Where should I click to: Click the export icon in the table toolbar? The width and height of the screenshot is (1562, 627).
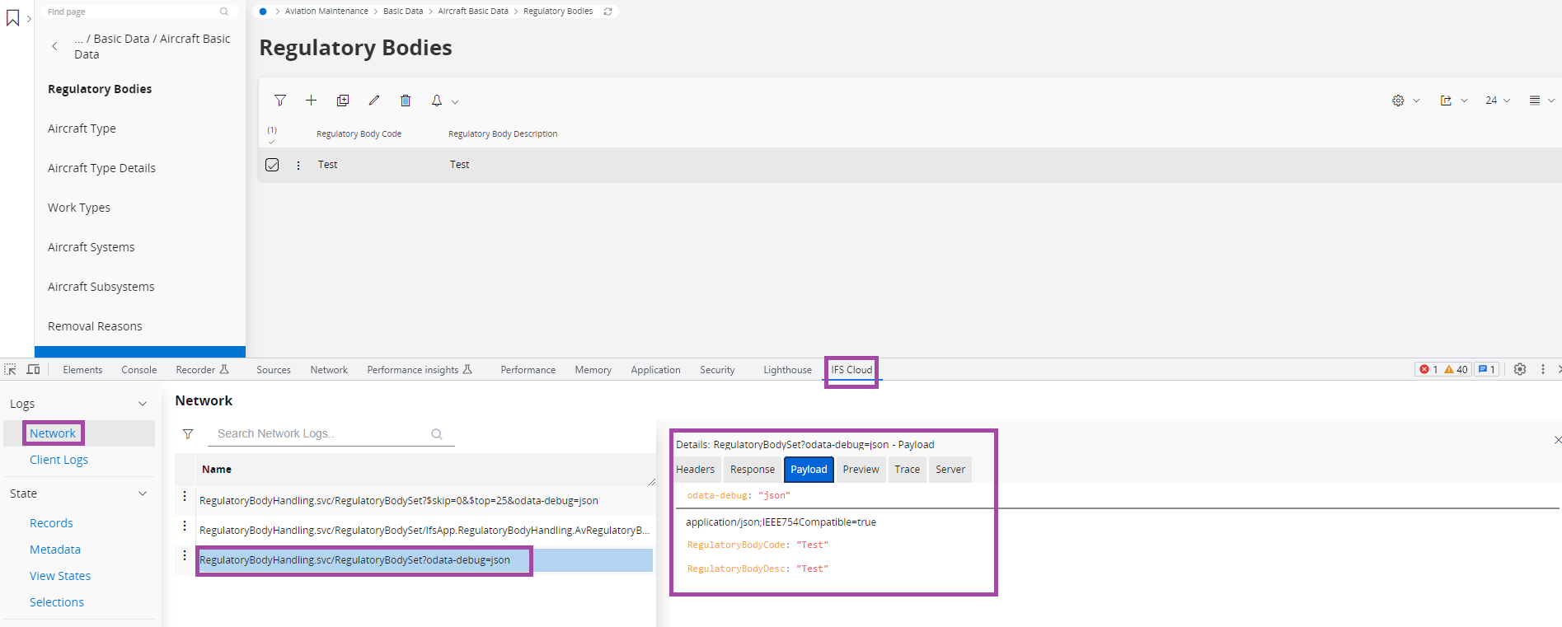1446,101
